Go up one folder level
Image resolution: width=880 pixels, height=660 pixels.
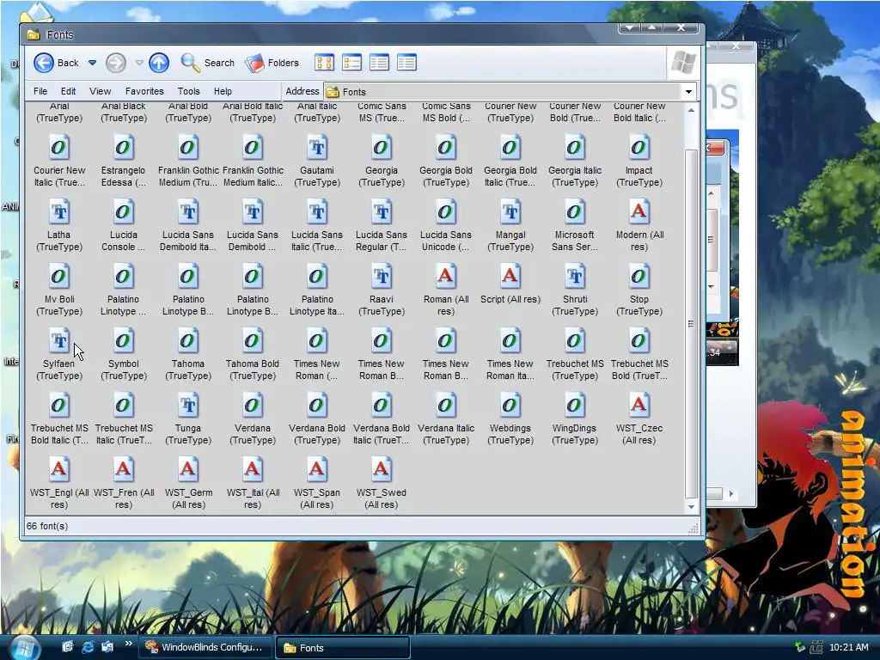pos(159,63)
